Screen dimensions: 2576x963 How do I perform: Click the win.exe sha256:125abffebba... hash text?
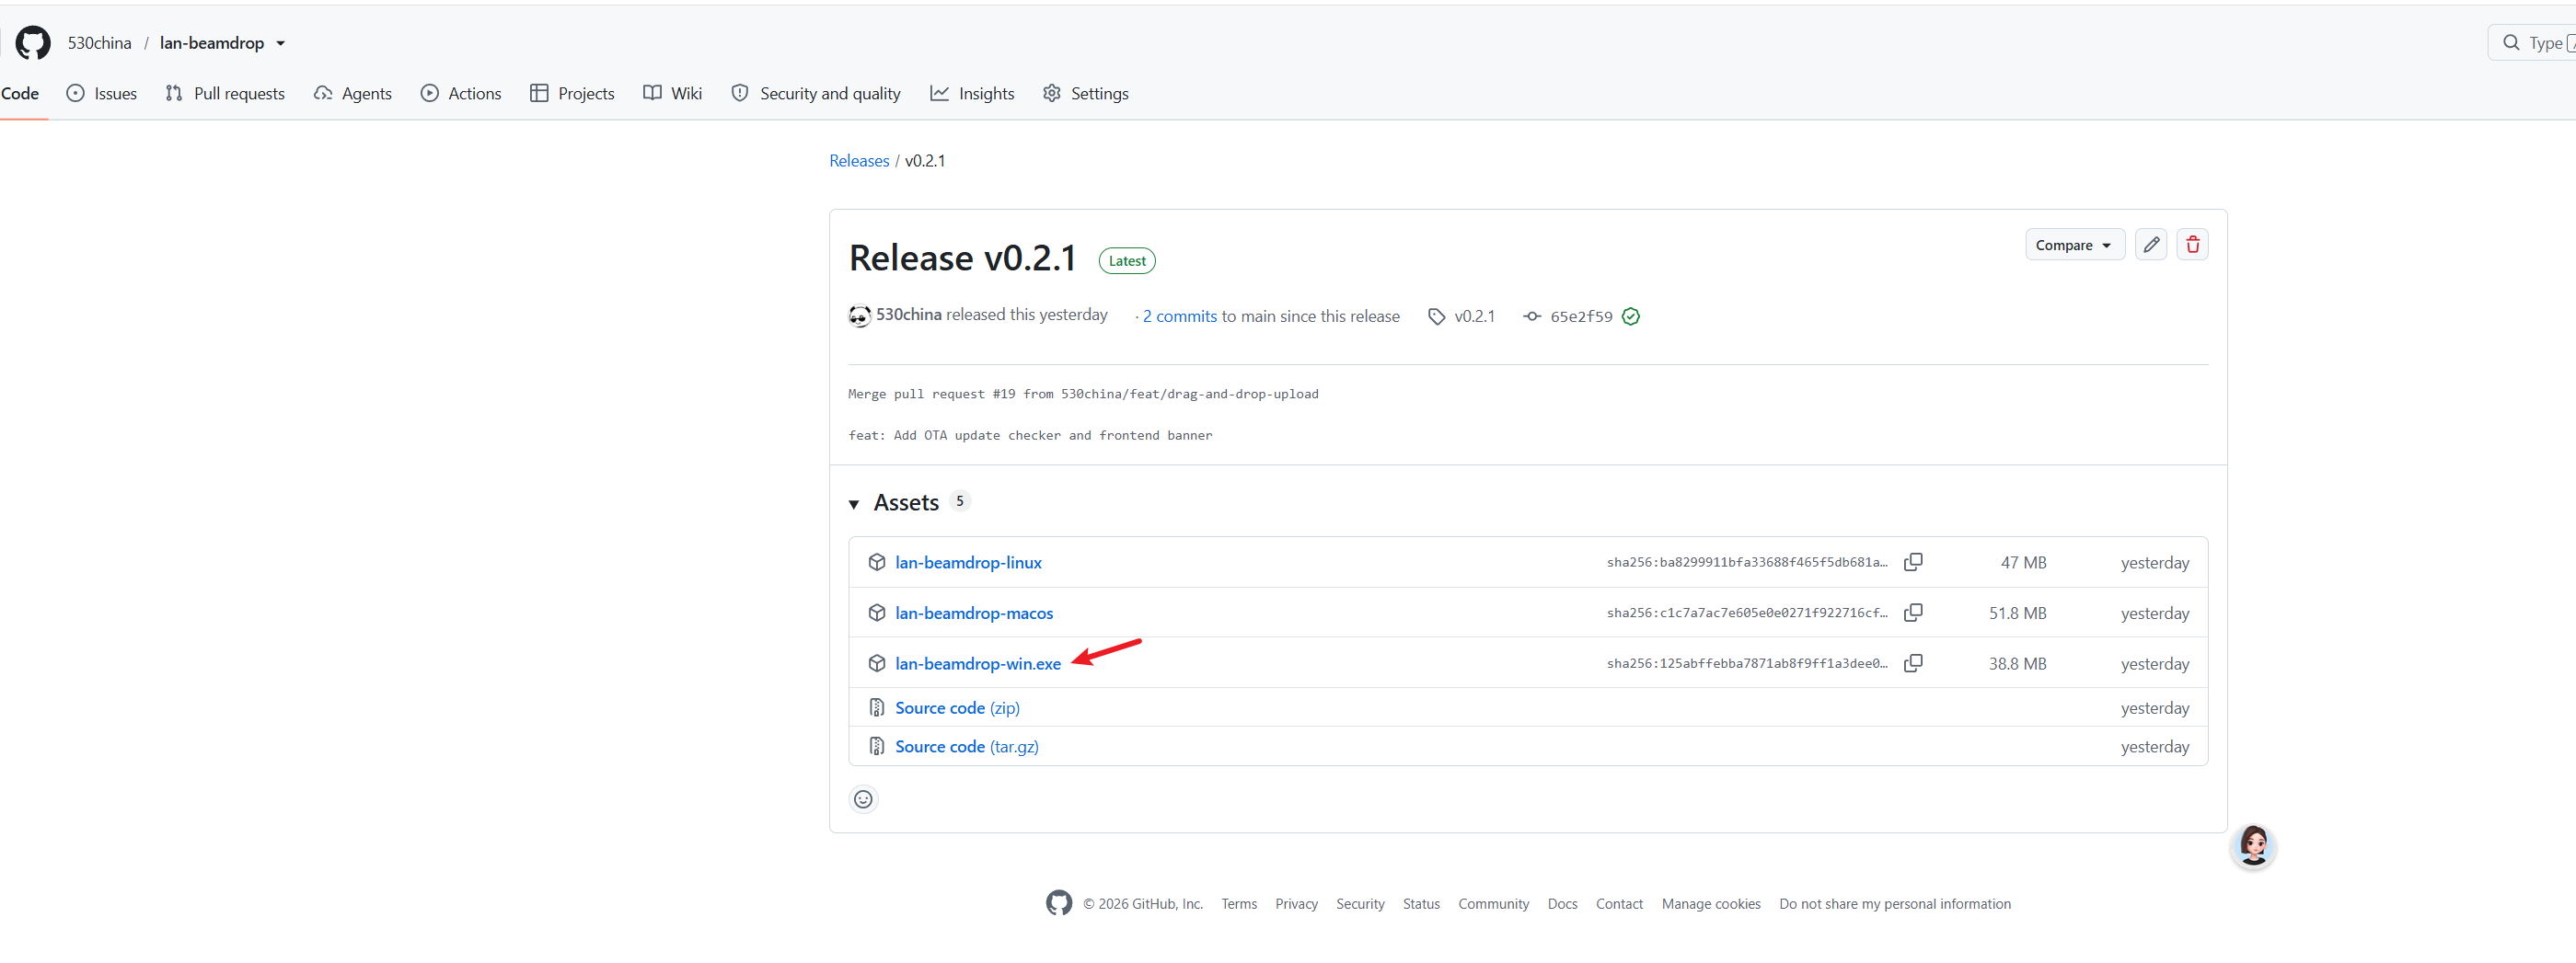point(1747,664)
